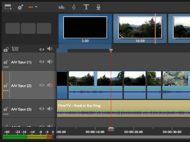
Task: Open the audio mixer bars icon
Action: click(x=61, y=7)
